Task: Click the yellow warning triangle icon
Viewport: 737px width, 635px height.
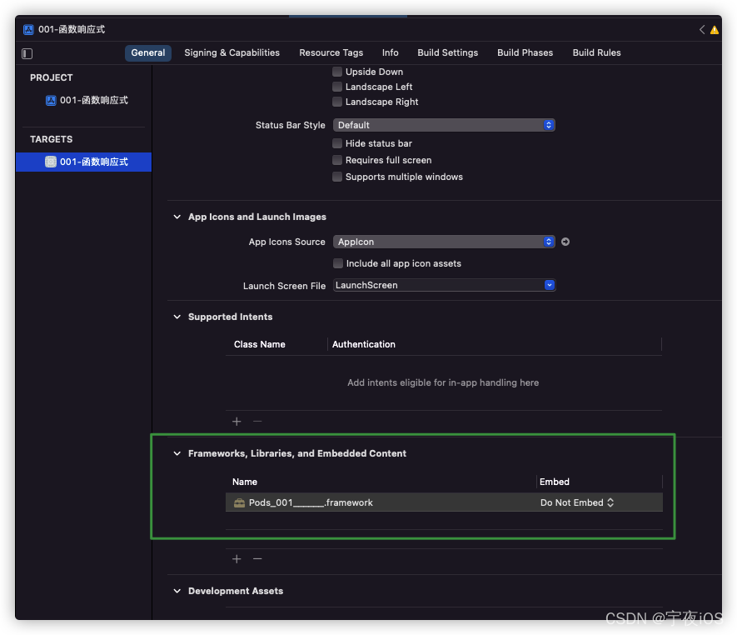Action: pos(714,30)
